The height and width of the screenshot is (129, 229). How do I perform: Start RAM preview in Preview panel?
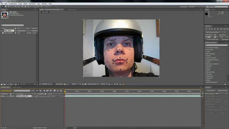click(x=227, y=29)
